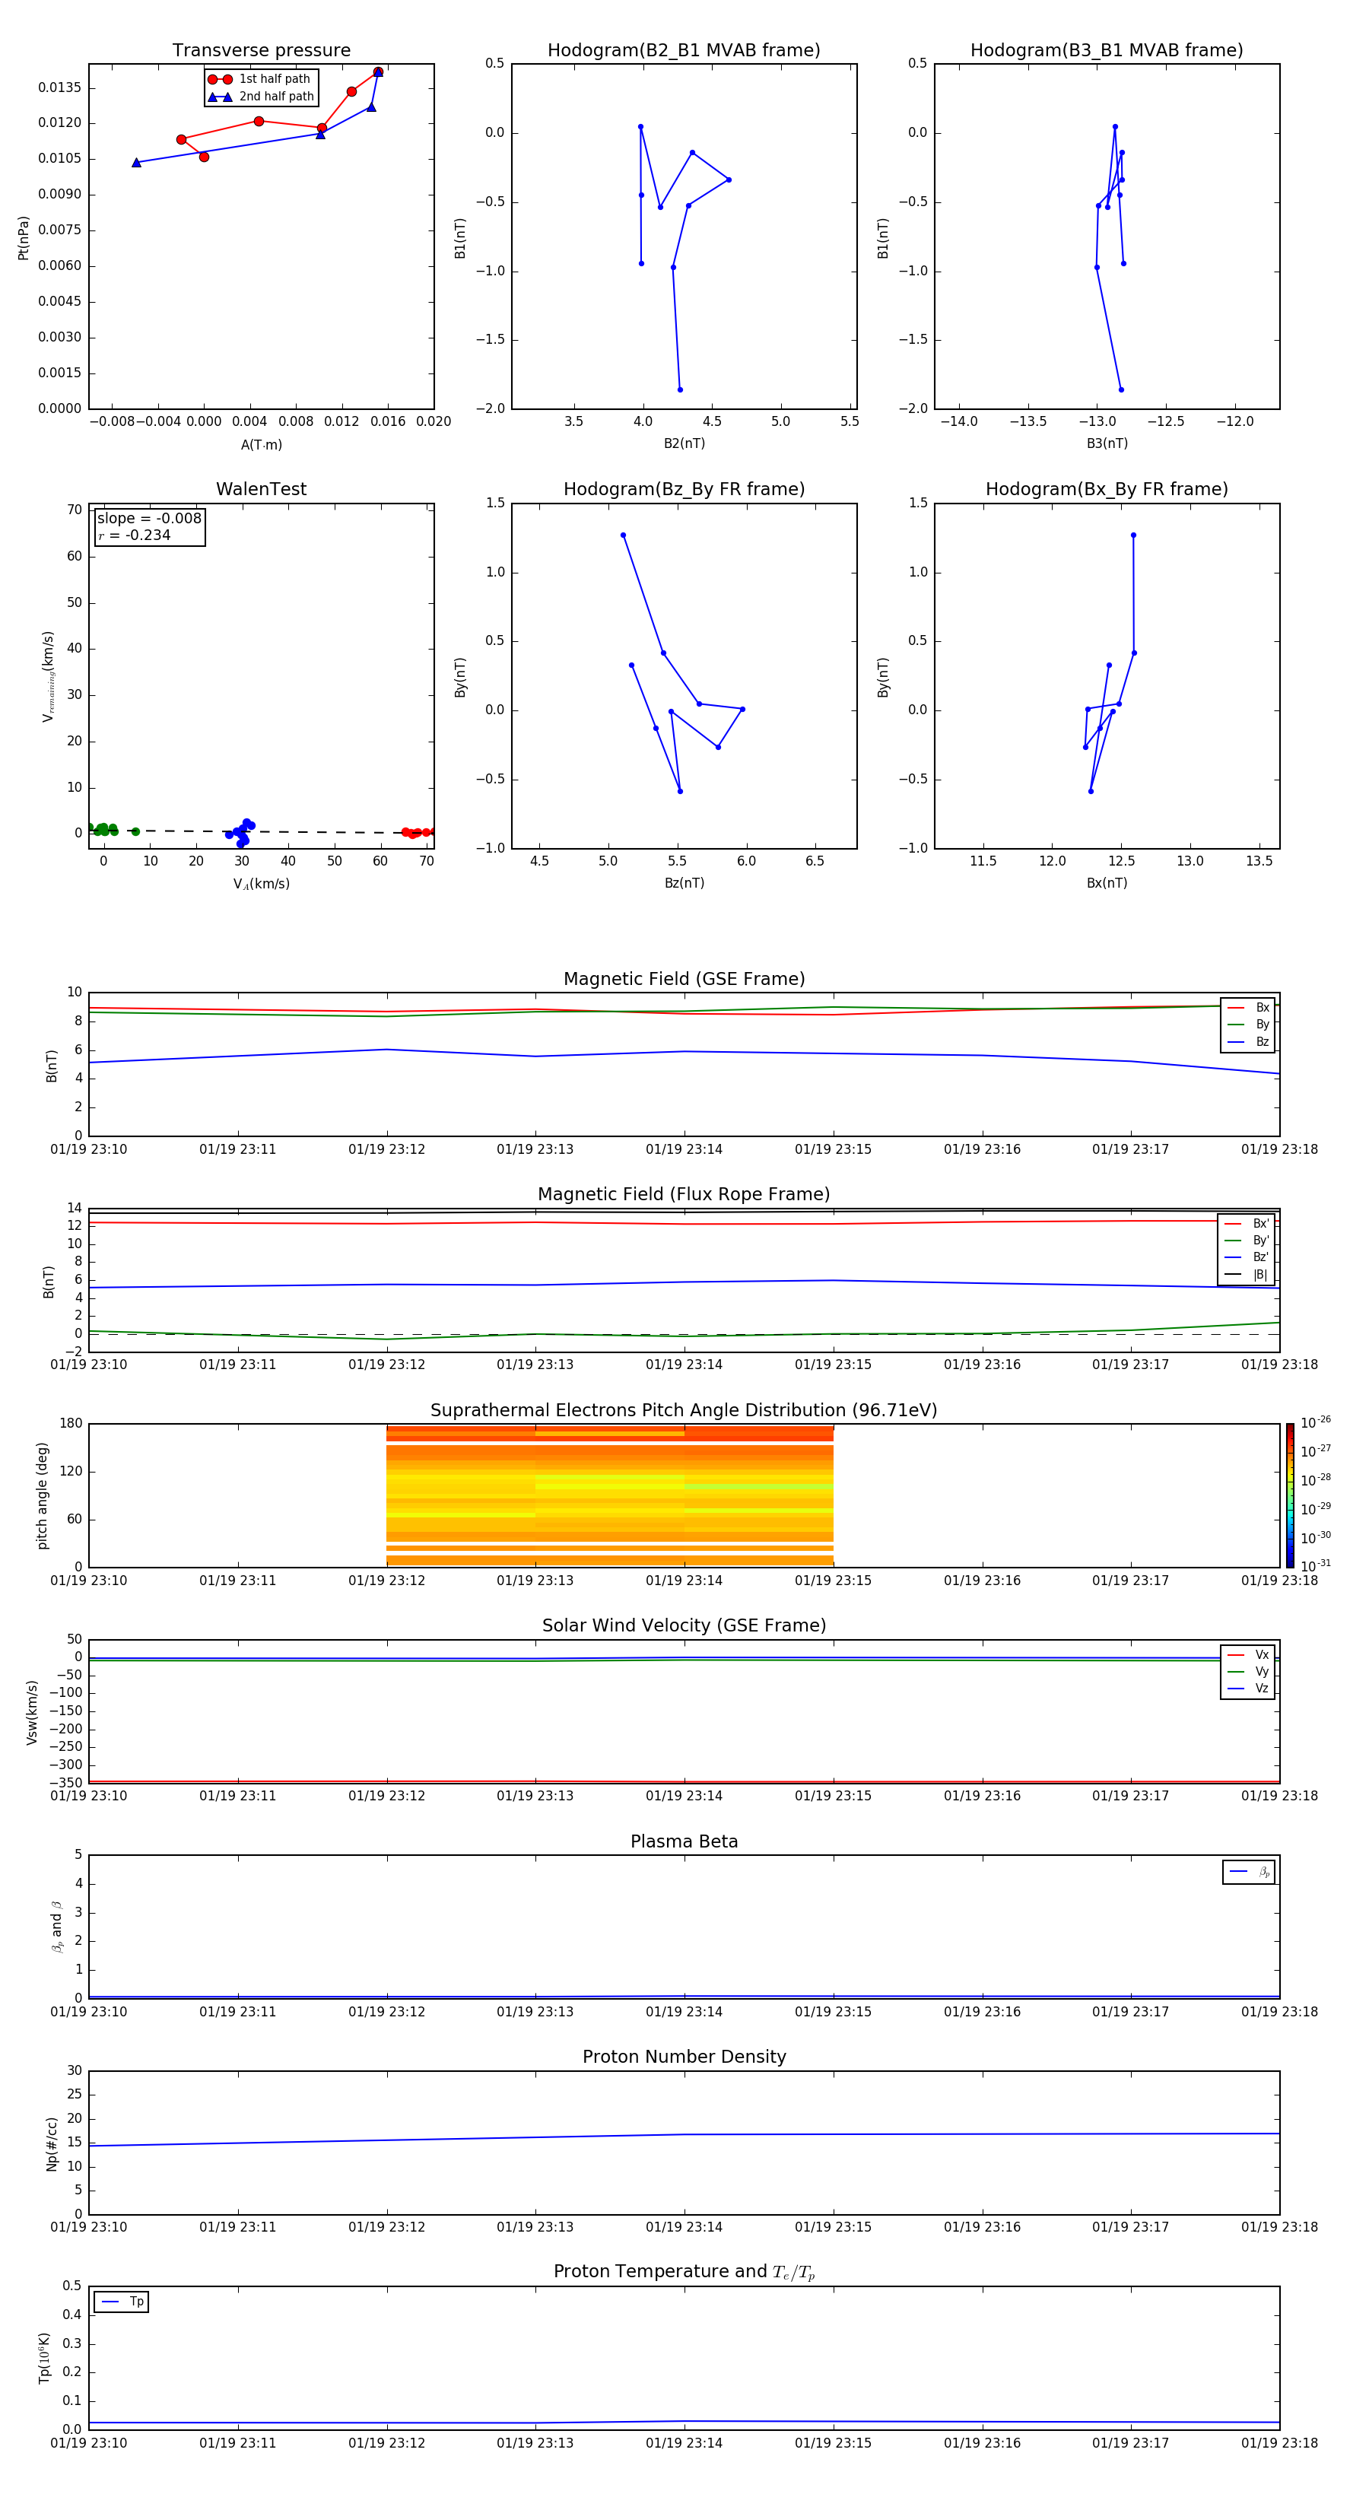
Task: Click the Proton Temperature plot title
Action: point(684,2271)
